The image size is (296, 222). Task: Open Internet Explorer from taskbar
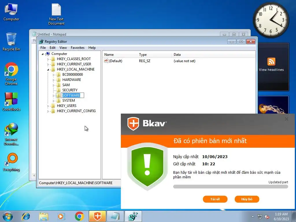pyautogui.click(x=26, y=216)
